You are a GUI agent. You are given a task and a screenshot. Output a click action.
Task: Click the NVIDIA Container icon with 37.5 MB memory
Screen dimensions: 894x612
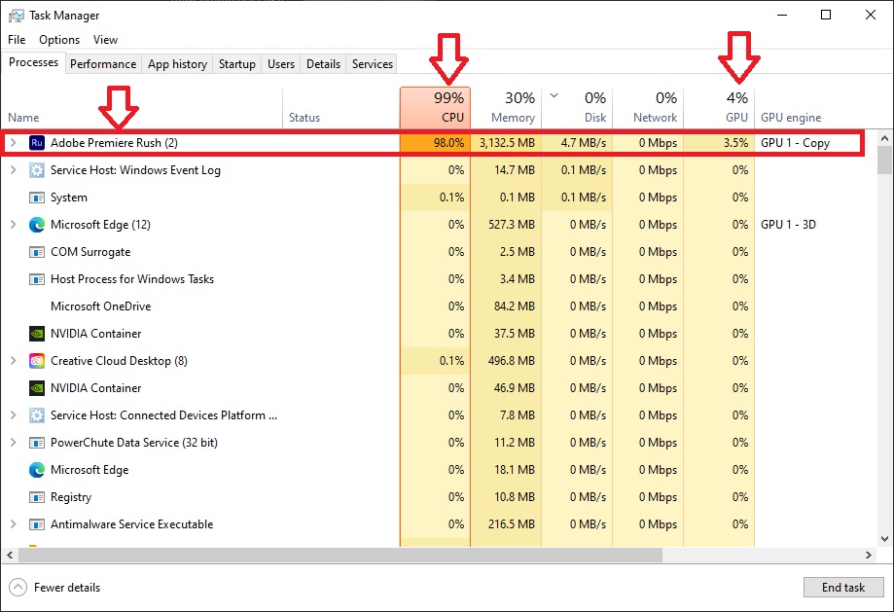pos(37,334)
